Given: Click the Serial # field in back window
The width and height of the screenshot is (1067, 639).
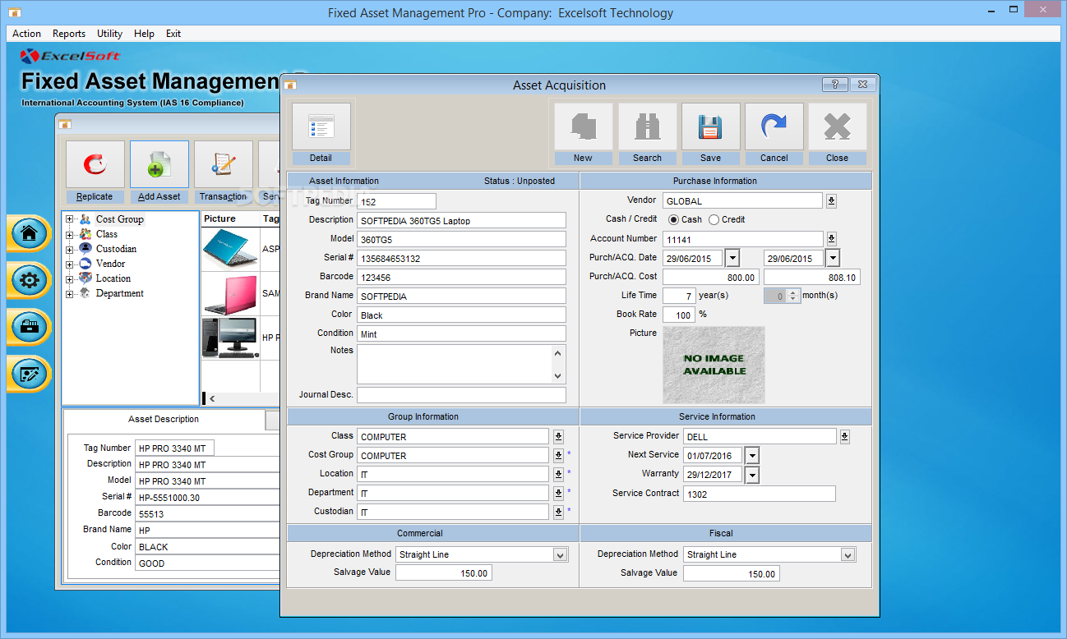Looking at the screenshot, I should (207, 497).
